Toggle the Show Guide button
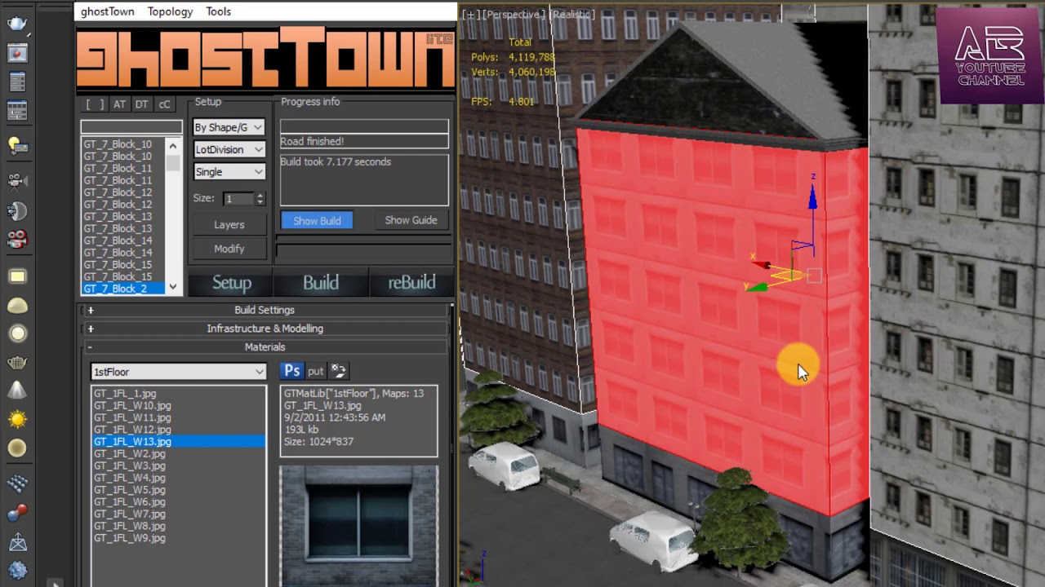Viewport: 1045px width, 587px height. pos(411,220)
